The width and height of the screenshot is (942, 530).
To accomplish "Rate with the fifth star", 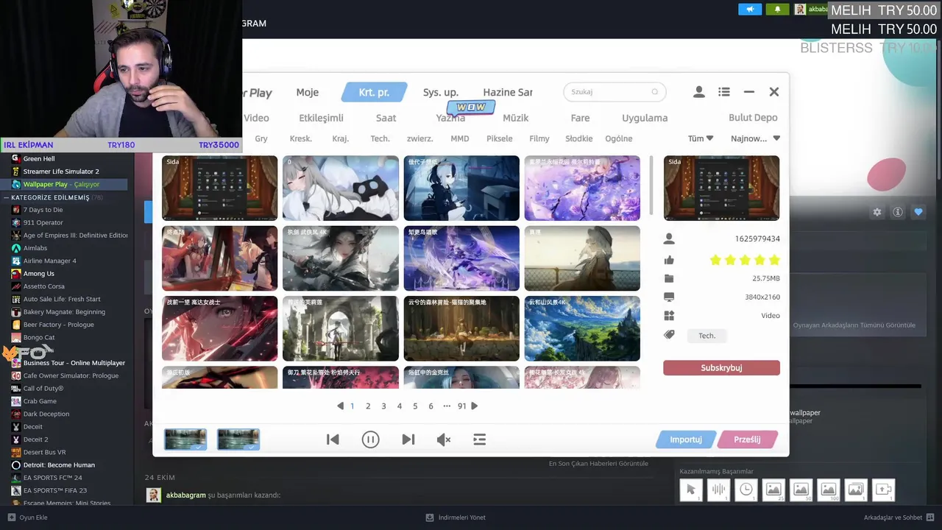I will point(773,259).
